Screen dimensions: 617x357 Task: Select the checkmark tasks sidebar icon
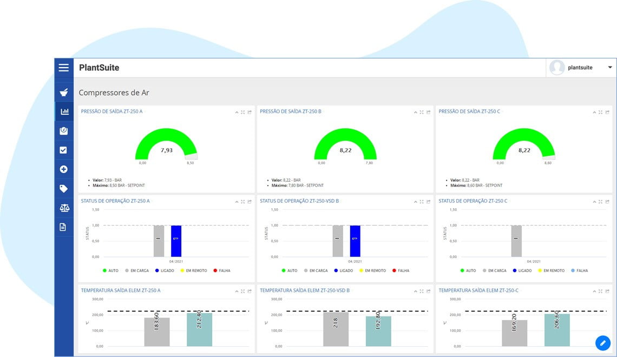point(63,150)
